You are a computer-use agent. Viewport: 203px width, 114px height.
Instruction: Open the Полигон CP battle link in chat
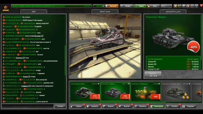(20, 58)
